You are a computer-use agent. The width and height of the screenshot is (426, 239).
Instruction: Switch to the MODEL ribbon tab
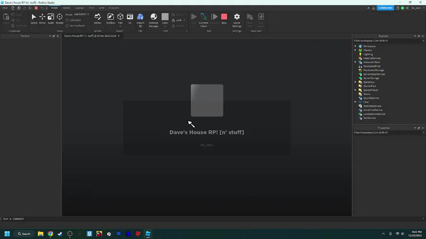pos(67,8)
